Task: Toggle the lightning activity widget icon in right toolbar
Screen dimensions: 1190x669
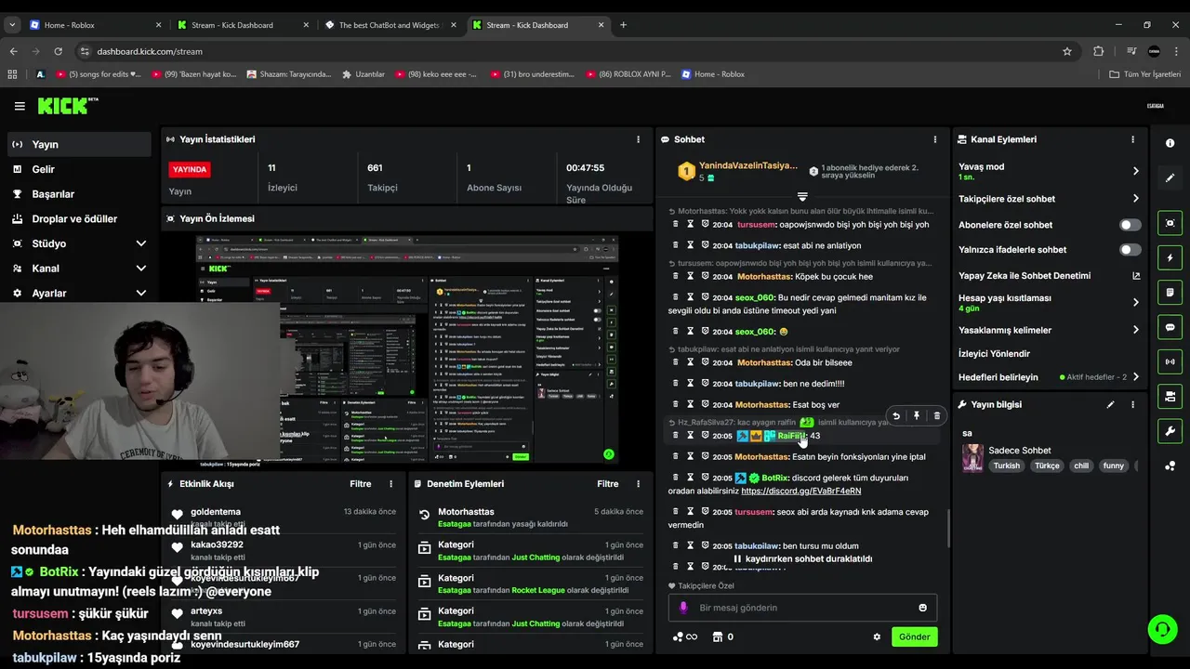Action: (1170, 258)
